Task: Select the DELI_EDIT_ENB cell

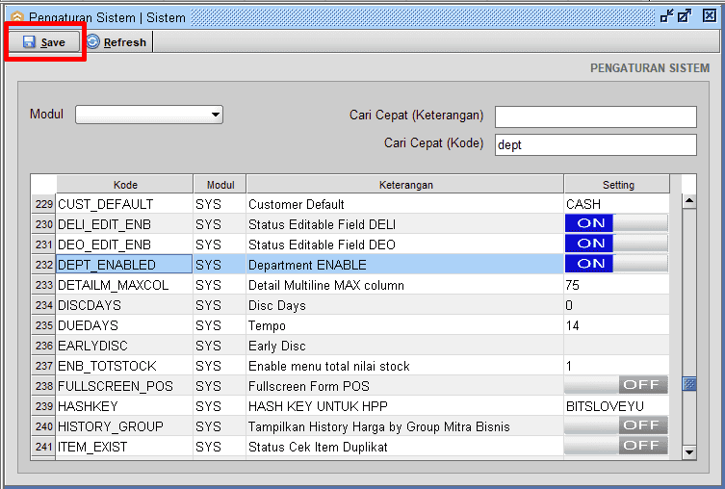Action: tap(124, 224)
